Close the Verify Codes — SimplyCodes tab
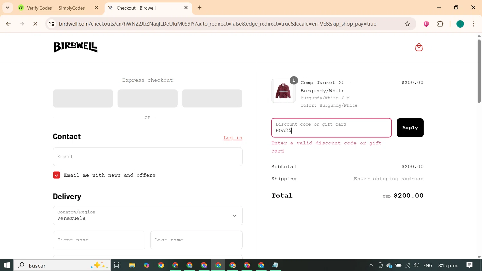This screenshot has width=482, height=271. pyautogui.click(x=96, y=8)
